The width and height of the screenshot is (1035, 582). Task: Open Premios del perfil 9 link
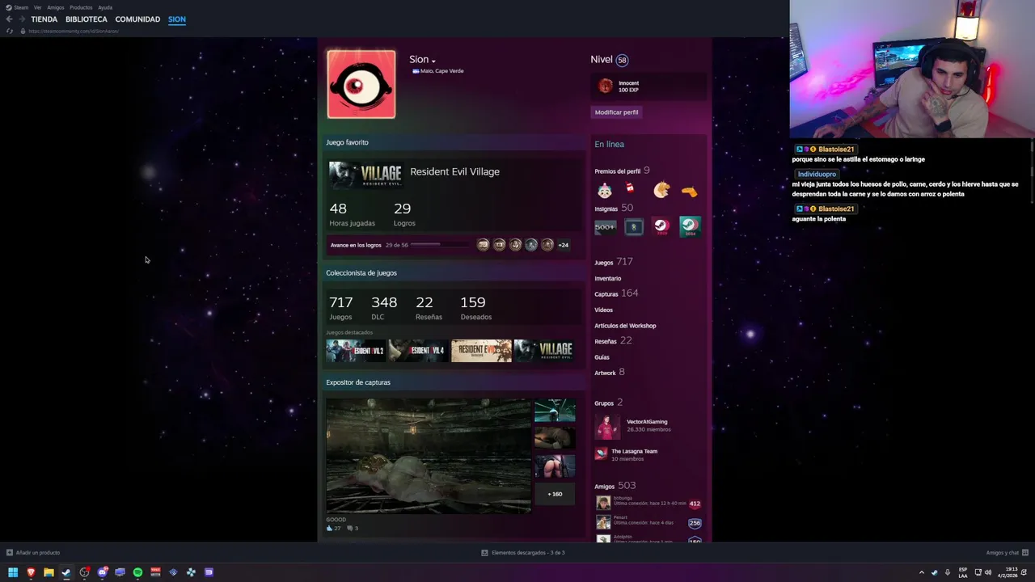click(x=622, y=171)
